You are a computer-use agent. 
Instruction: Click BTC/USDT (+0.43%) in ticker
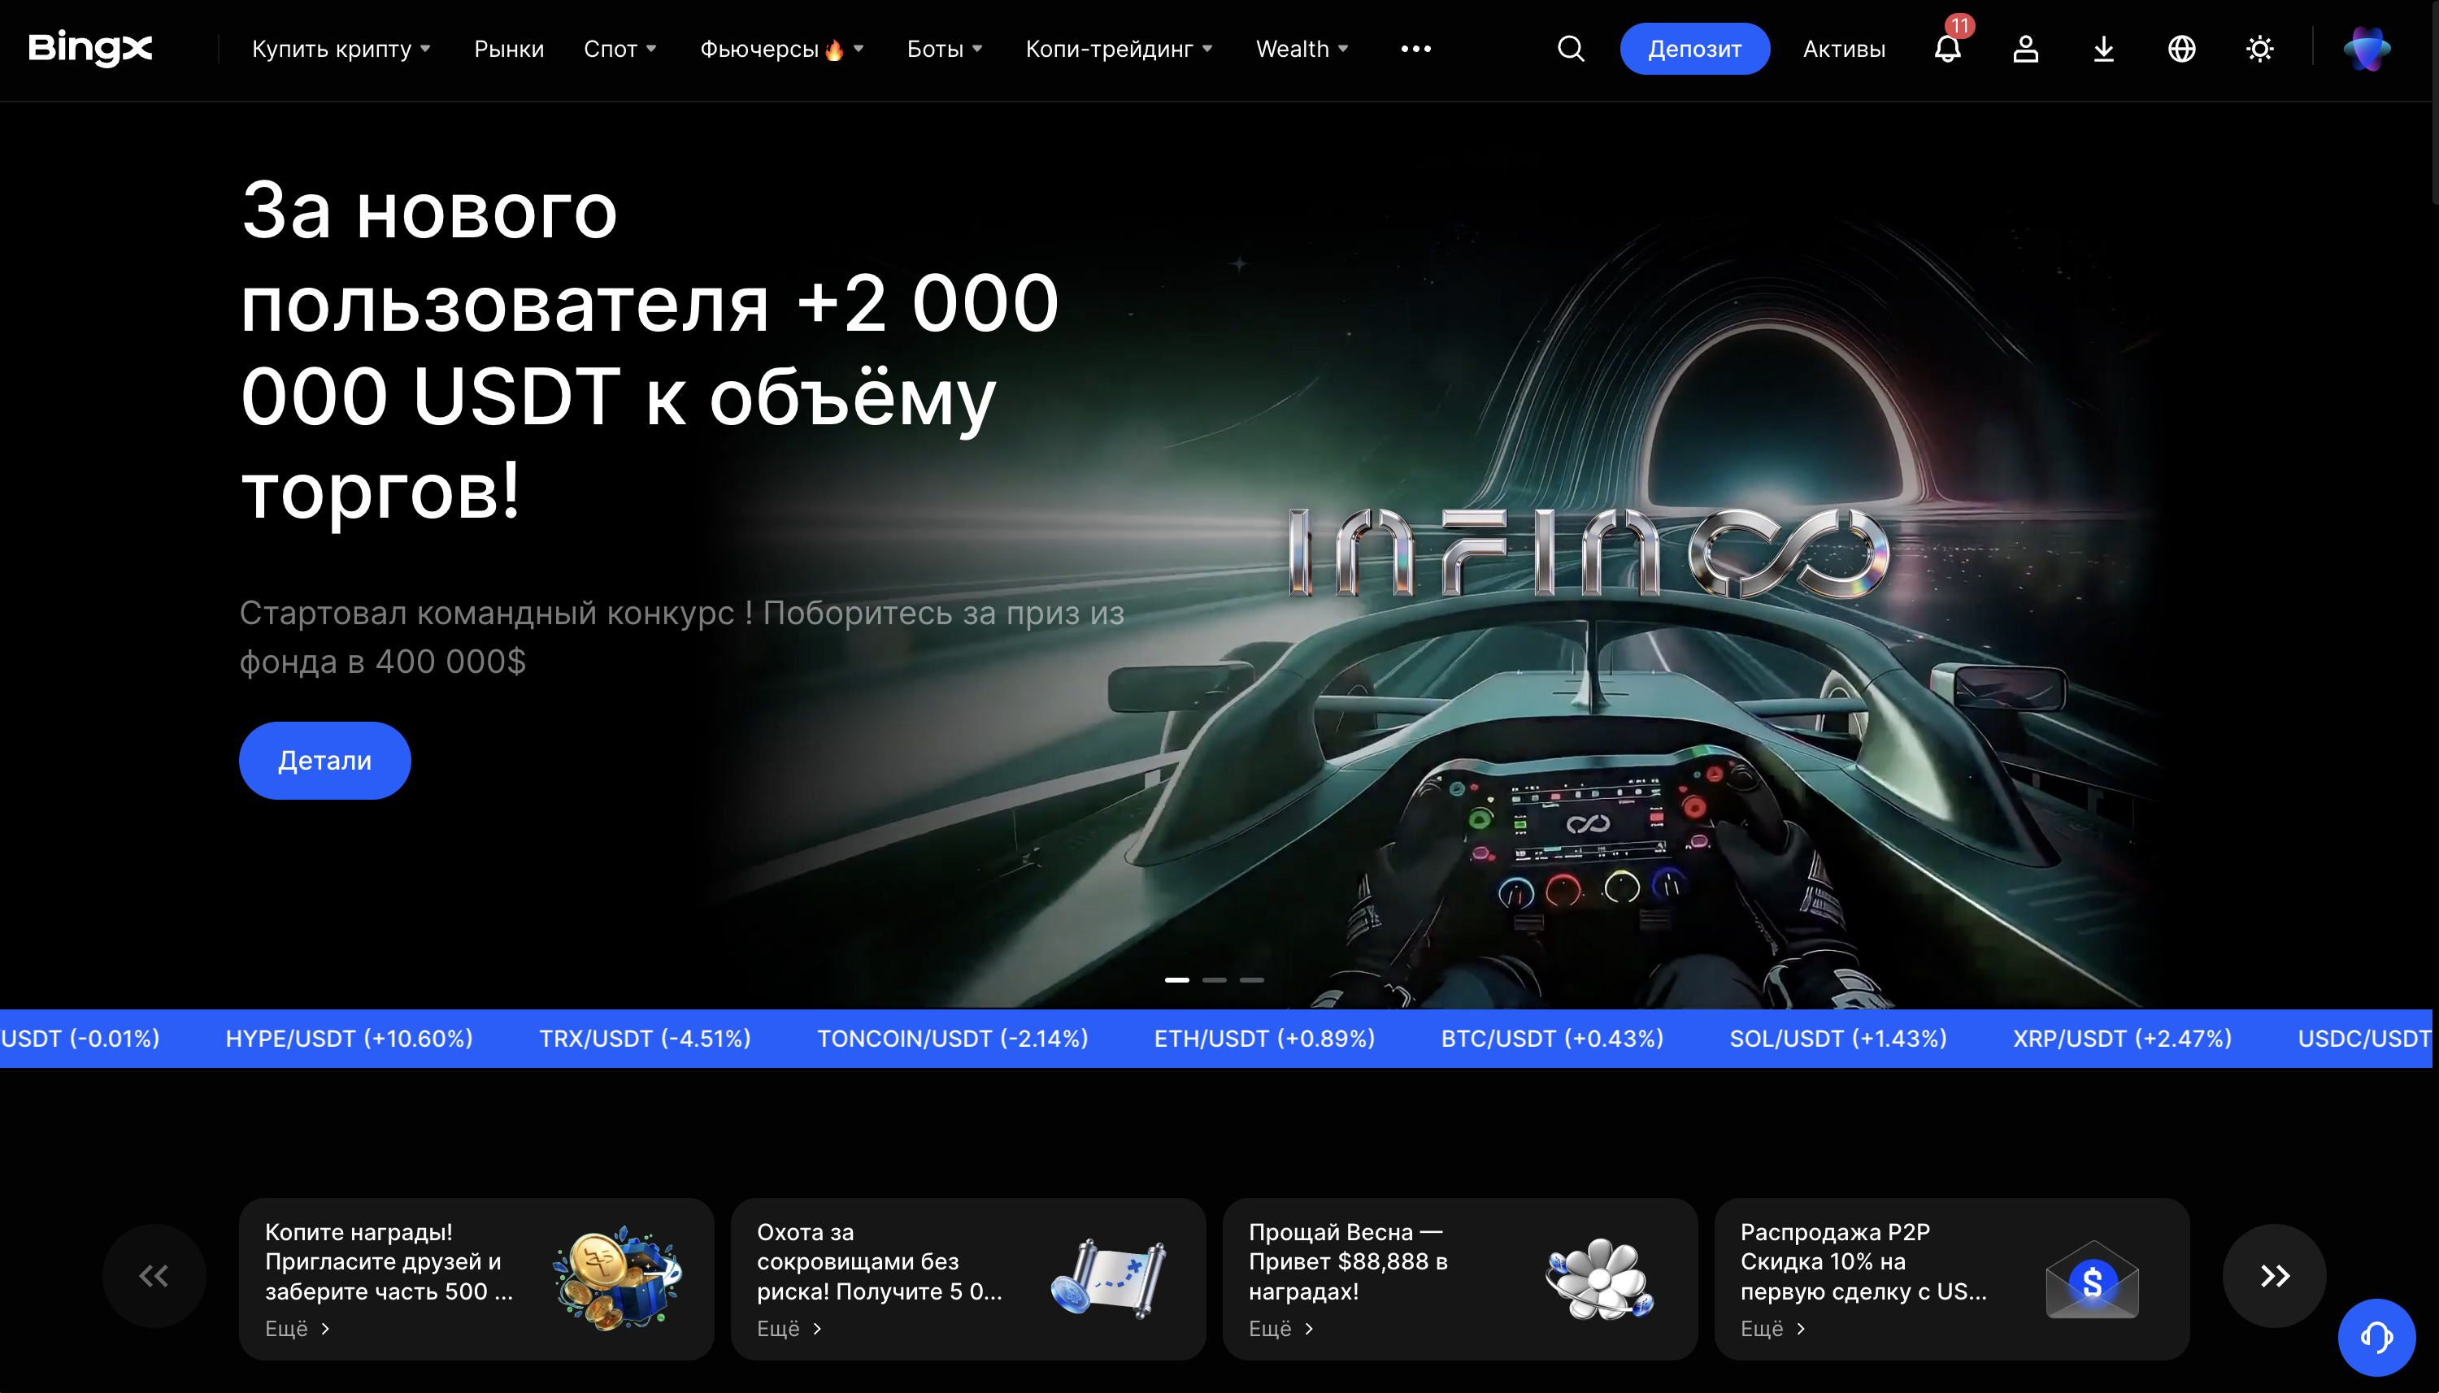click(1552, 1038)
